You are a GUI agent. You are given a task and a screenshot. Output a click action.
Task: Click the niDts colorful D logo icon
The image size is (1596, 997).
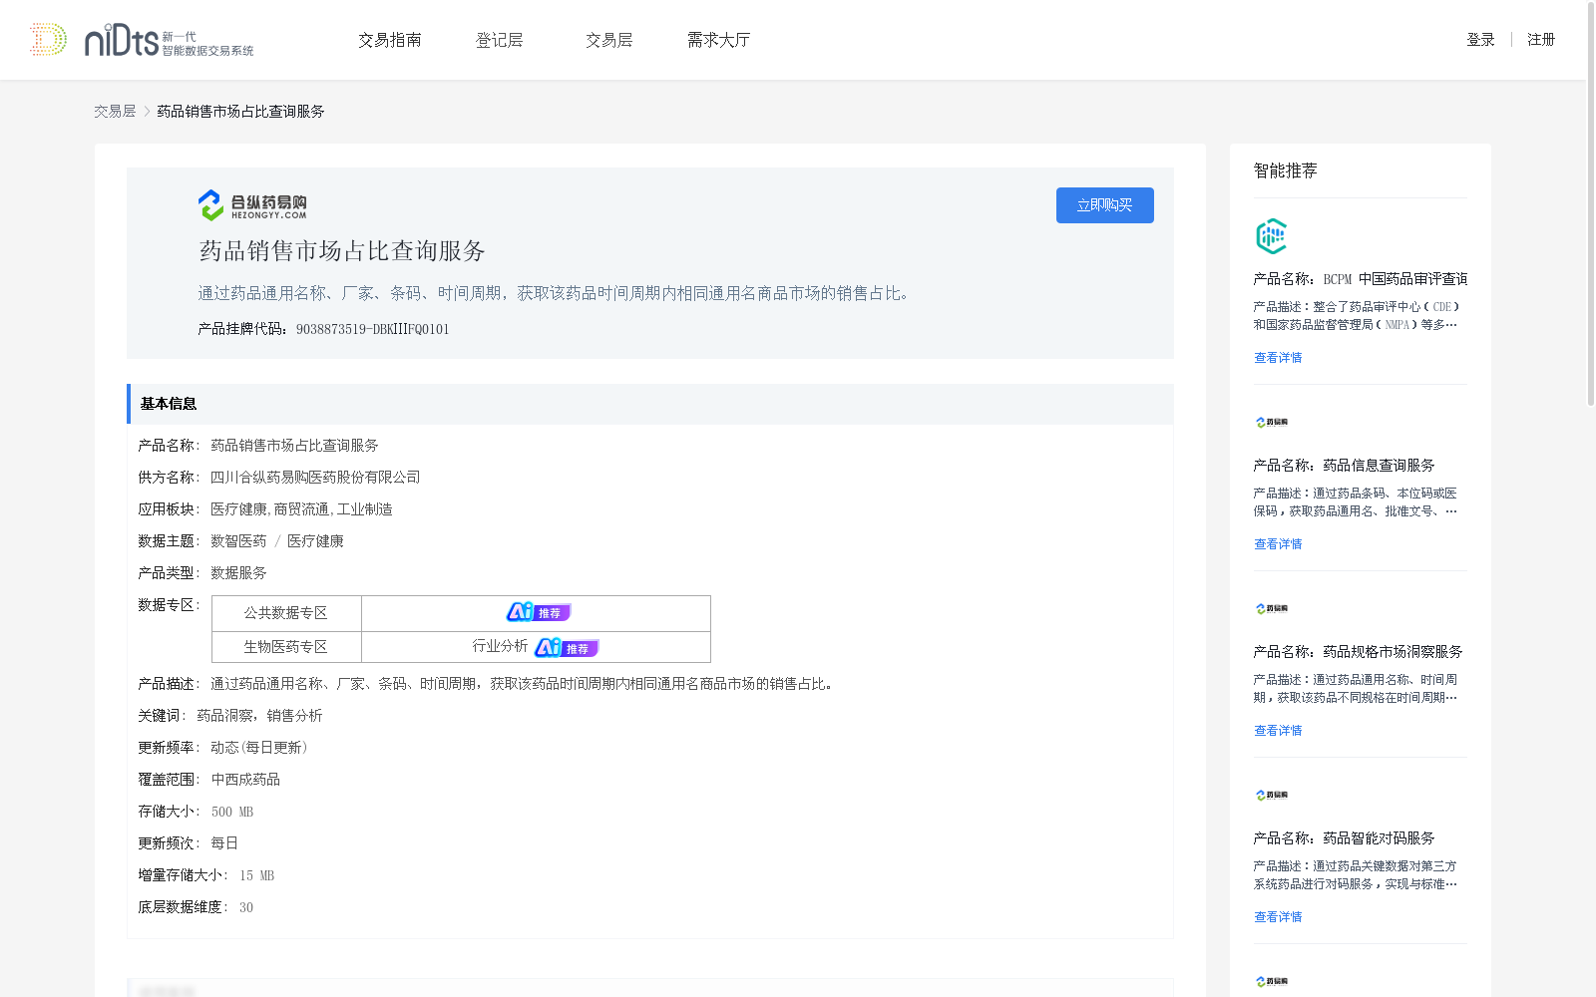coord(48,40)
